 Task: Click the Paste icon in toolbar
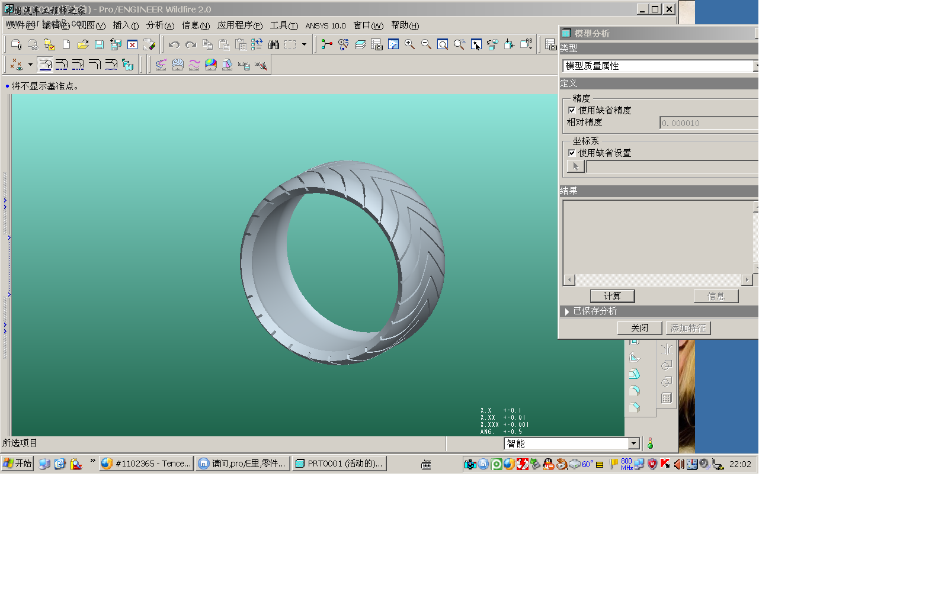point(224,44)
